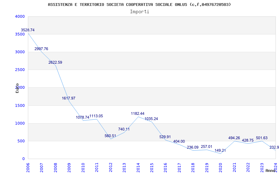Screen dimensions: 279x174
Task: Select data label 1617.97
Action: [69, 98]
